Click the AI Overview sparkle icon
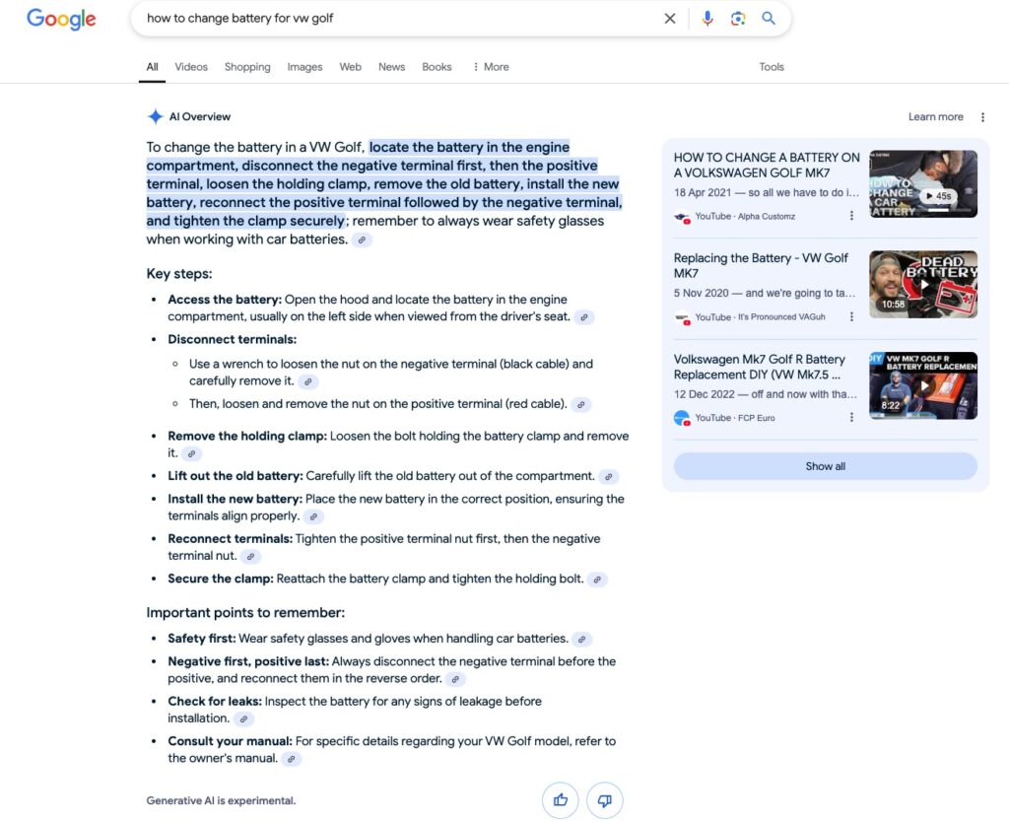 (x=155, y=116)
